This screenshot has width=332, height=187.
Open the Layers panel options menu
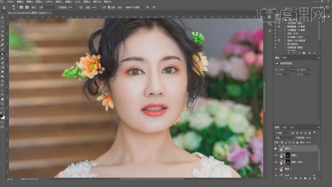tap(319, 127)
